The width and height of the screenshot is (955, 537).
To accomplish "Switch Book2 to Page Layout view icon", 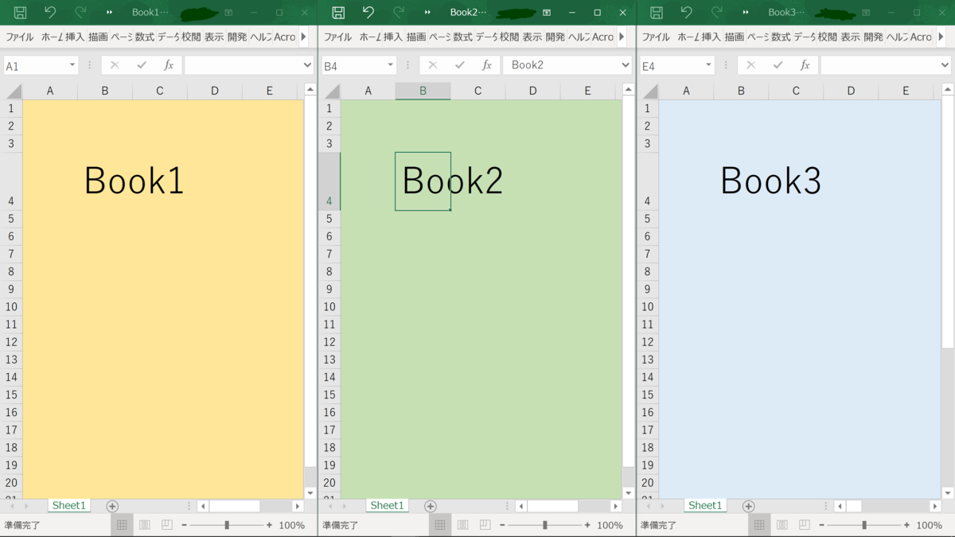I will pyautogui.click(x=463, y=525).
